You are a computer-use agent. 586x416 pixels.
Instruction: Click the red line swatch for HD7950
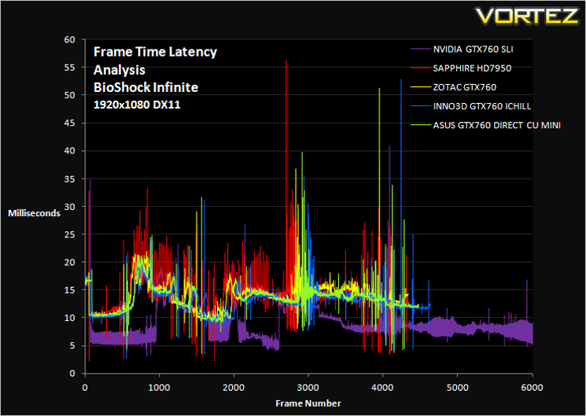(x=421, y=68)
